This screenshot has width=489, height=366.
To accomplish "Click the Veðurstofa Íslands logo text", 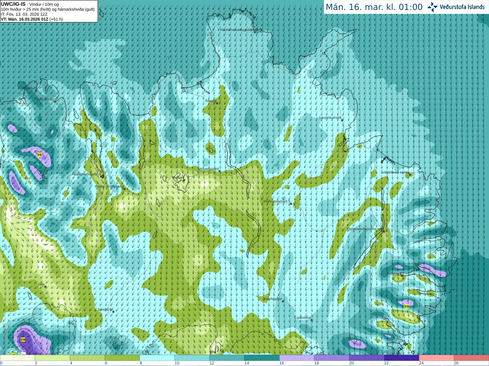I will pyautogui.click(x=462, y=7).
